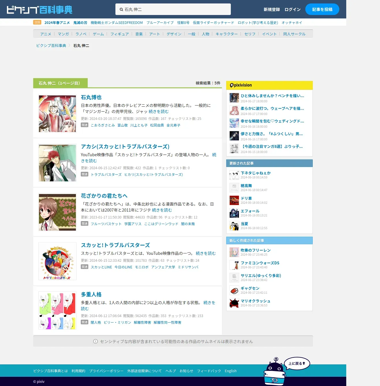Open 花ざかりの君たちへ article thumbnail
The width and height of the screenshot is (380, 386).
coord(57,212)
